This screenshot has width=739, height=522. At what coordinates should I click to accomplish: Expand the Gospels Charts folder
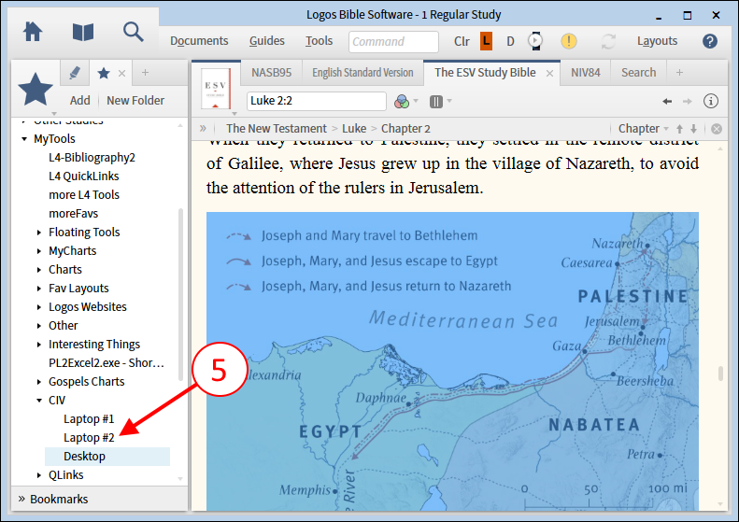pyautogui.click(x=39, y=382)
